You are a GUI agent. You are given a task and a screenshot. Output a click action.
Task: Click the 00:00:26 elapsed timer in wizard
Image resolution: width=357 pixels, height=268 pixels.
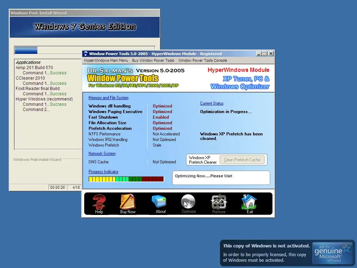click(x=58, y=187)
